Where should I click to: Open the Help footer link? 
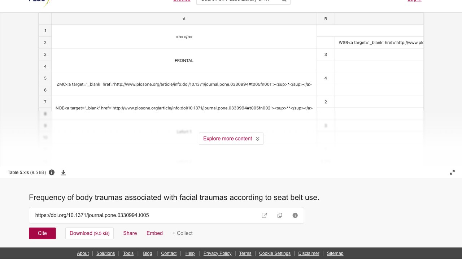[x=190, y=253]
